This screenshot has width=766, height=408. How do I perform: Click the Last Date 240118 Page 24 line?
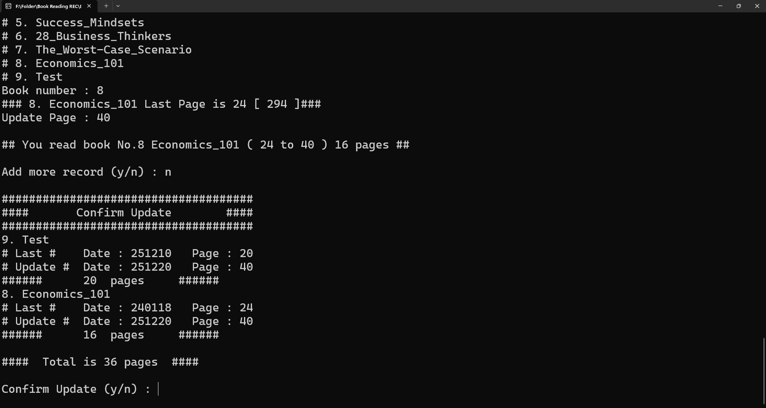[x=127, y=308]
